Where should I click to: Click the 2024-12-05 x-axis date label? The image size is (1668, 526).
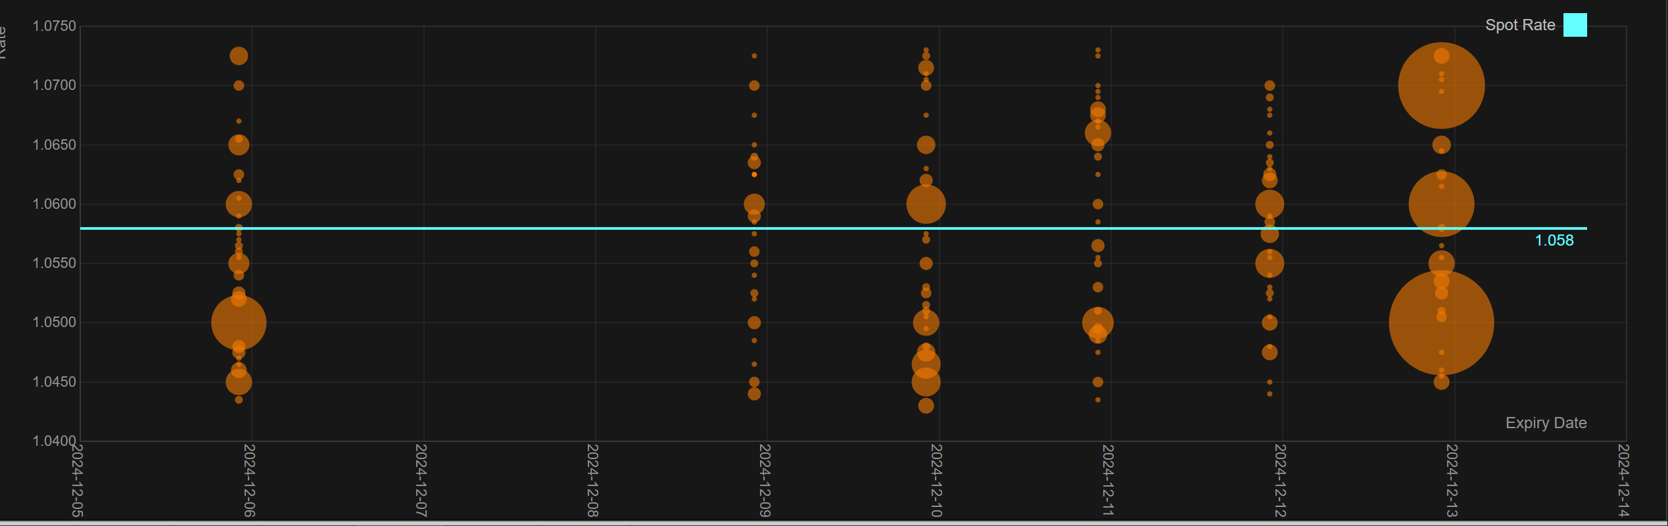click(78, 481)
